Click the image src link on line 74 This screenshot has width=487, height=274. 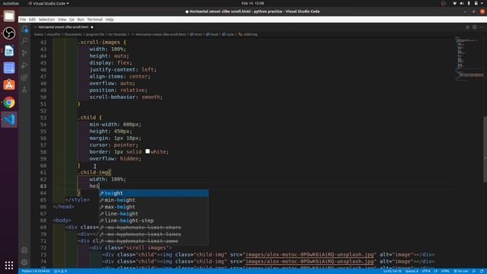tap(310, 262)
